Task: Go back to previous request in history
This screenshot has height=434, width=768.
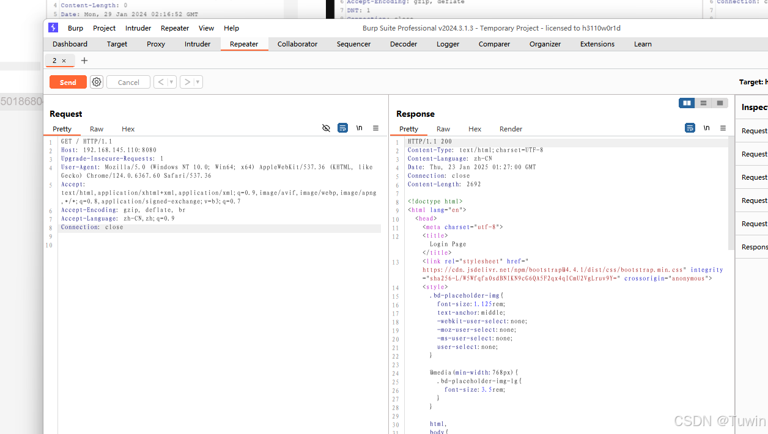Action: click(160, 82)
